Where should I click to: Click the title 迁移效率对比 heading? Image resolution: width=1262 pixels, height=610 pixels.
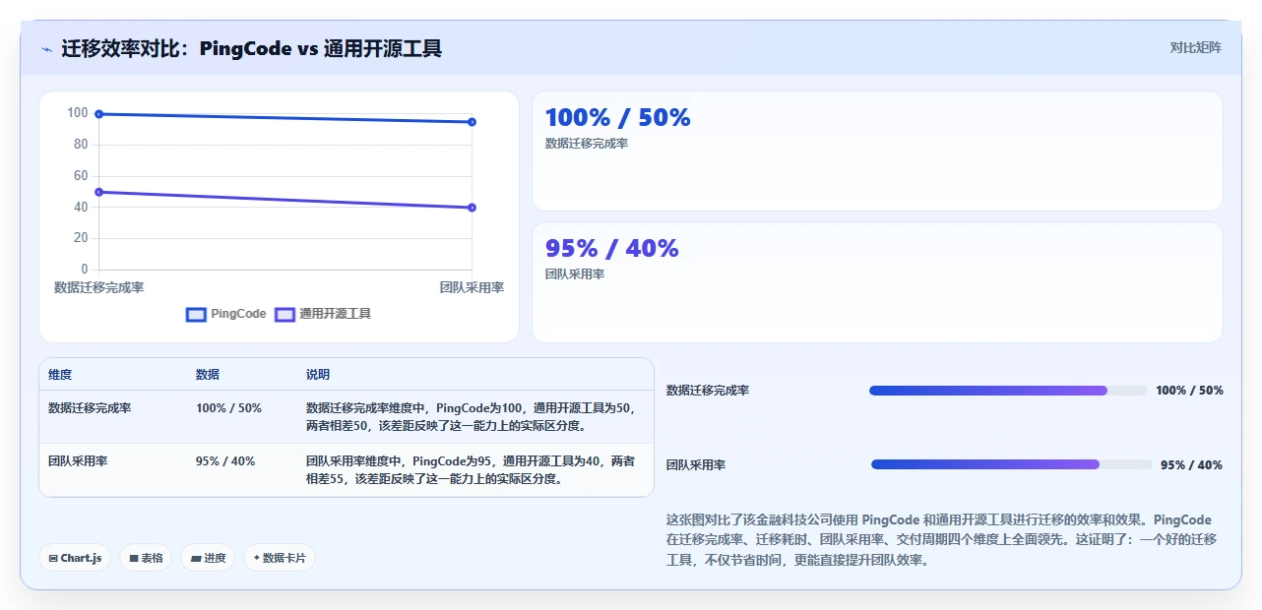[x=252, y=48]
